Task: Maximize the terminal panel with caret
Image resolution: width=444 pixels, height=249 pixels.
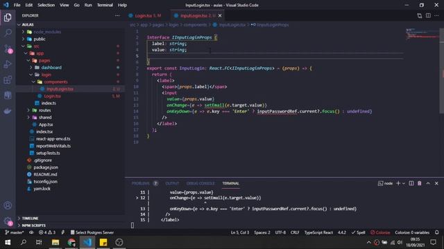Action: (428, 183)
